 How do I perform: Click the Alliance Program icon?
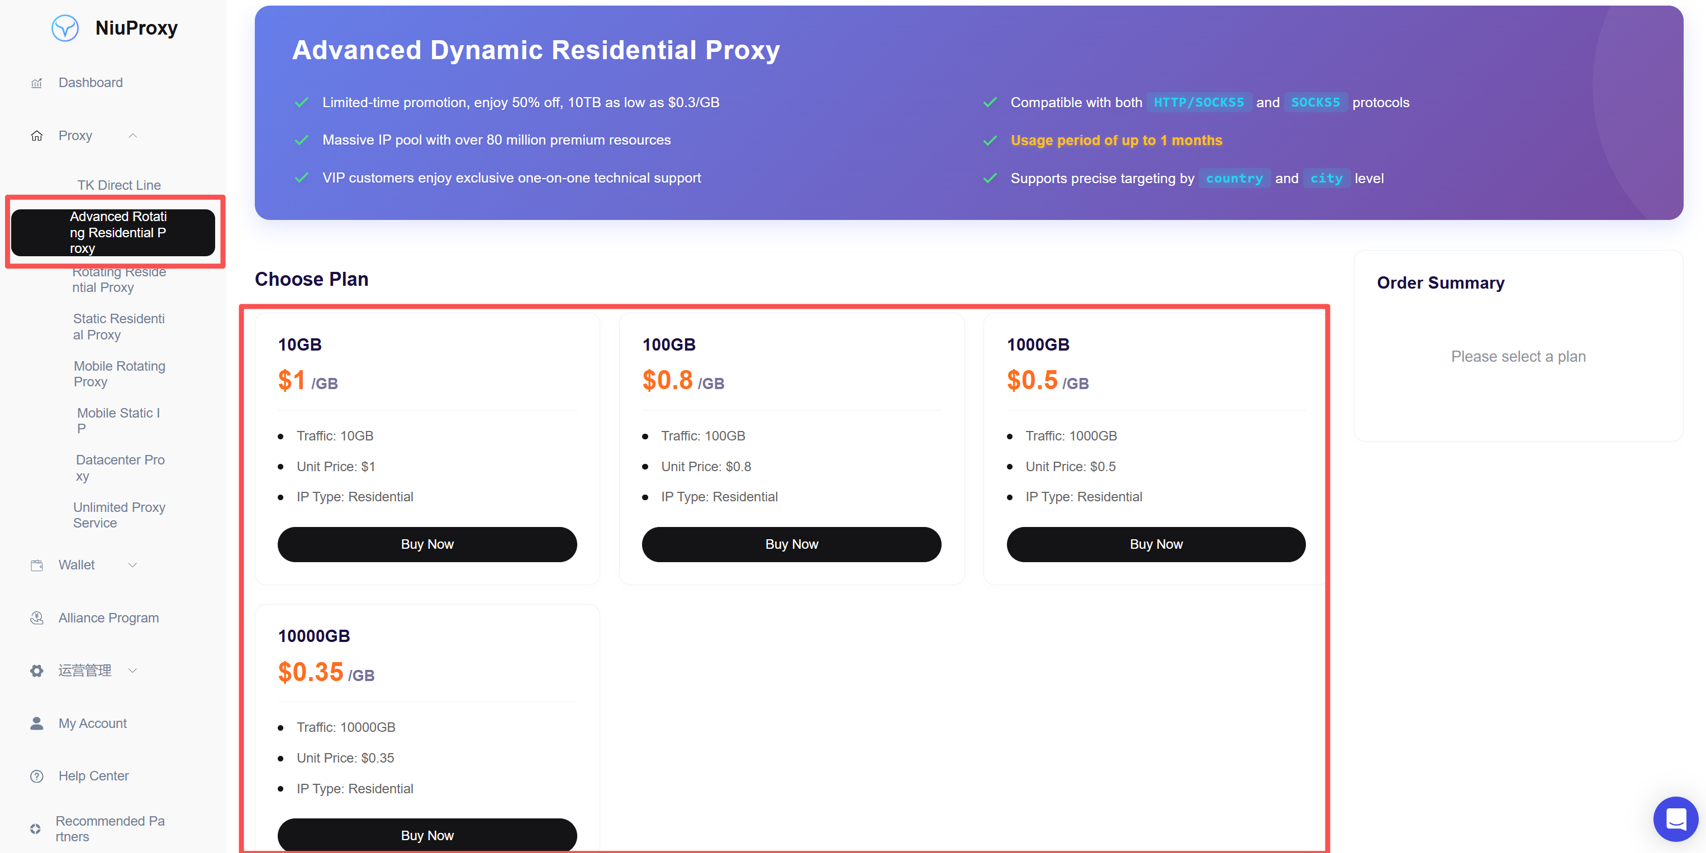coord(36,617)
